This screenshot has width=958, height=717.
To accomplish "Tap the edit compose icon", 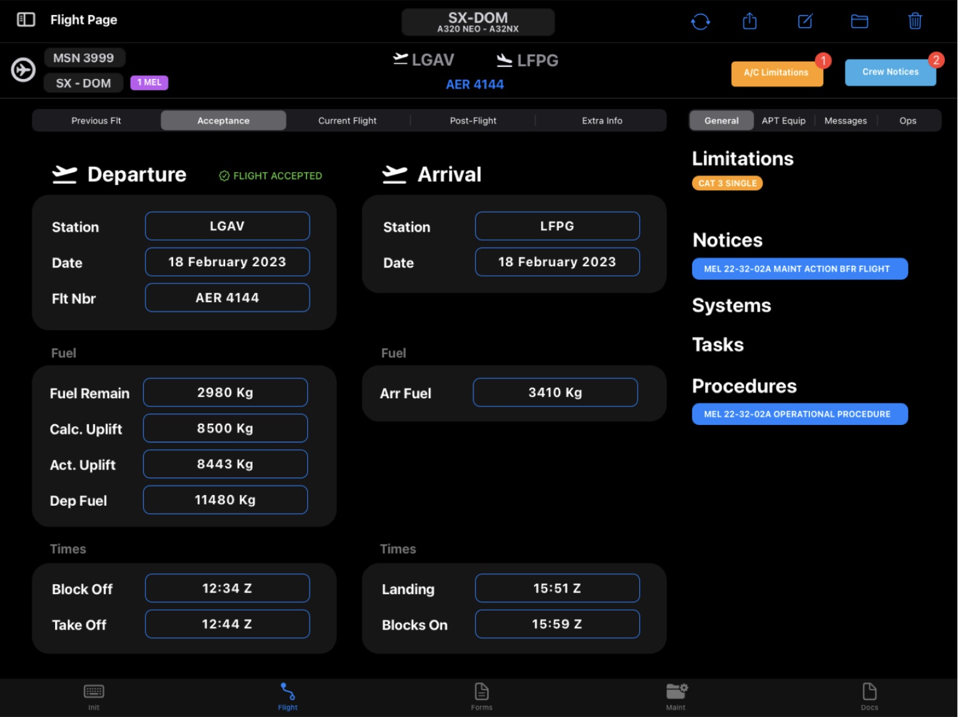I will click(805, 22).
